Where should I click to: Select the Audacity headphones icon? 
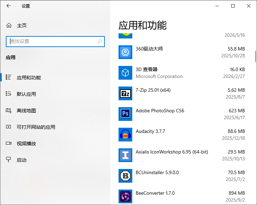coord(125,135)
